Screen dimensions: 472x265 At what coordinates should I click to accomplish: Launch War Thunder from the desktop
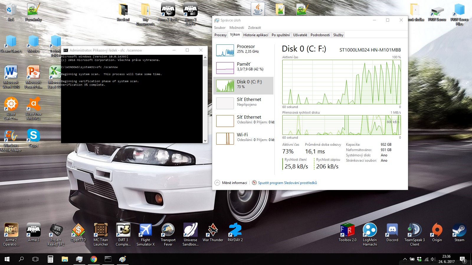pyautogui.click(x=213, y=230)
